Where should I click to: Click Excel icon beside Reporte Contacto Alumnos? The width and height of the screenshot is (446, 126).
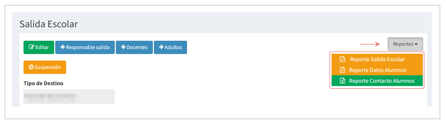click(342, 81)
